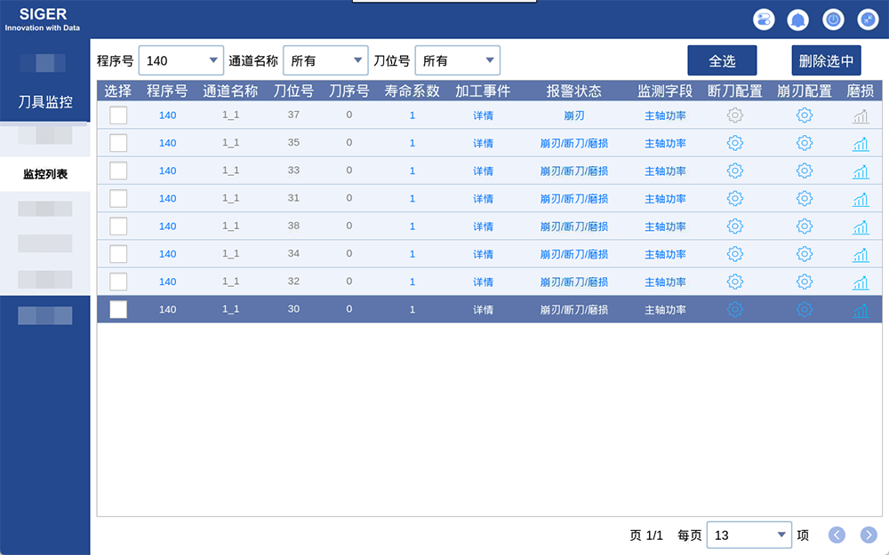Open 详情 link for tool position 37
This screenshot has width=889, height=555.
483,115
